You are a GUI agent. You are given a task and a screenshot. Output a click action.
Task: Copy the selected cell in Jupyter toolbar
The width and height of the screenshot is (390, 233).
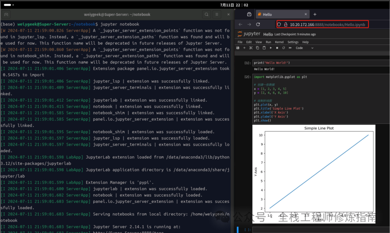pos(257,48)
